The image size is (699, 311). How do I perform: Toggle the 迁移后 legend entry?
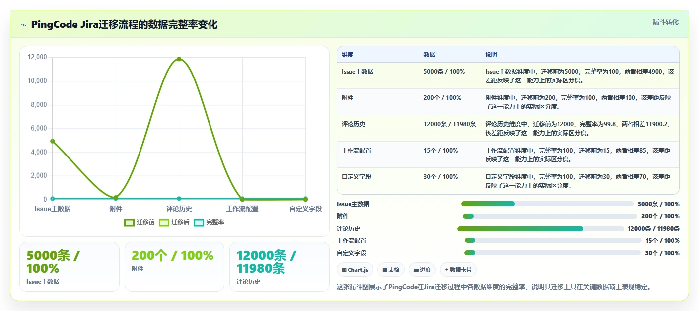click(174, 222)
